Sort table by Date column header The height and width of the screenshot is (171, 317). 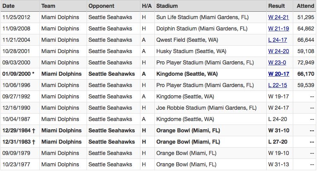tap(8, 6)
